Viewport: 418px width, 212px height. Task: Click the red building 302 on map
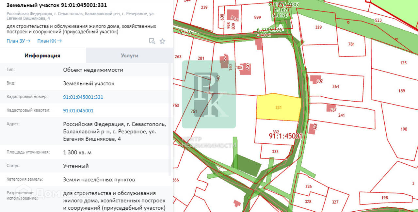[315, 79]
